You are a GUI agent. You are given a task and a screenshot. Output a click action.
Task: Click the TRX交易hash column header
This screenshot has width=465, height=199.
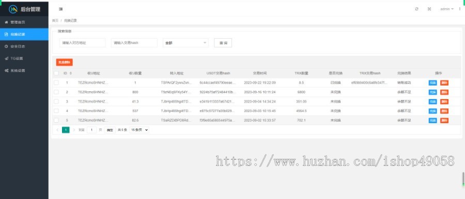tap(370, 73)
